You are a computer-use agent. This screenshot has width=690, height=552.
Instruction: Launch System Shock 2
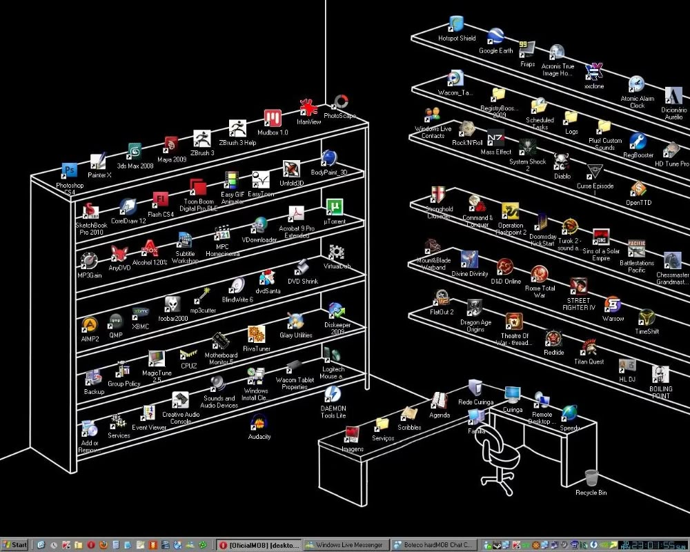(x=527, y=148)
